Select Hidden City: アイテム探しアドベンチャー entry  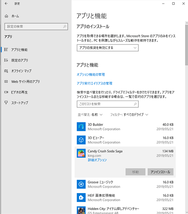tap(125, 210)
